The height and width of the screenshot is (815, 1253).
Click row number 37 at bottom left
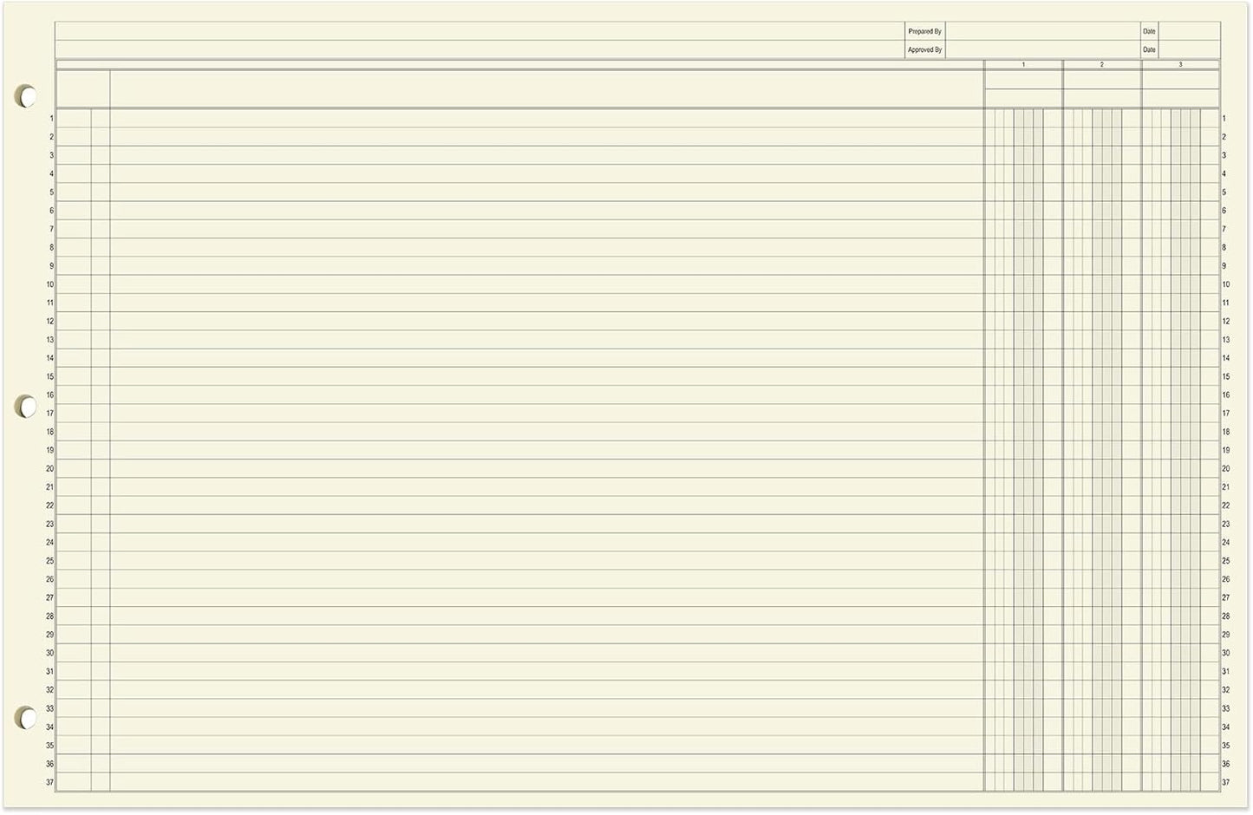point(50,781)
